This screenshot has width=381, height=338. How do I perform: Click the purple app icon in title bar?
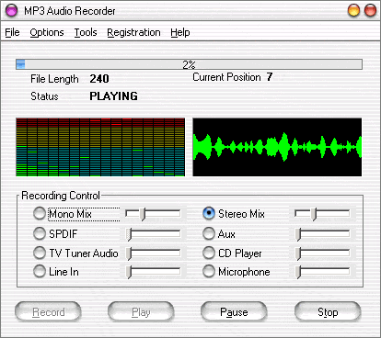coord(12,11)
